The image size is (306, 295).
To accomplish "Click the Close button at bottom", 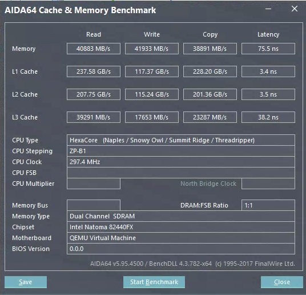I will [282, 282].
